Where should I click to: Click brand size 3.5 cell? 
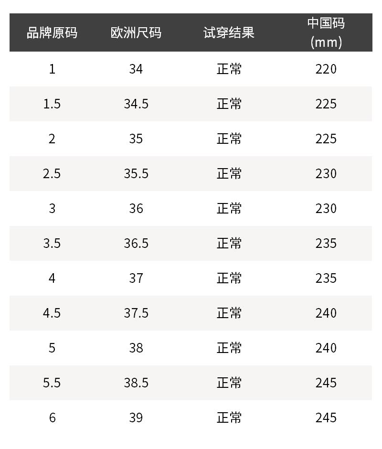point(52,244)
